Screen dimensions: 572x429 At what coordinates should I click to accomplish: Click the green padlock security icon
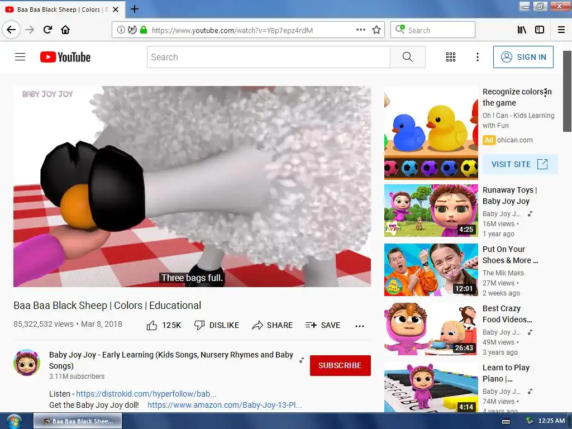click(x=144, y=30)
